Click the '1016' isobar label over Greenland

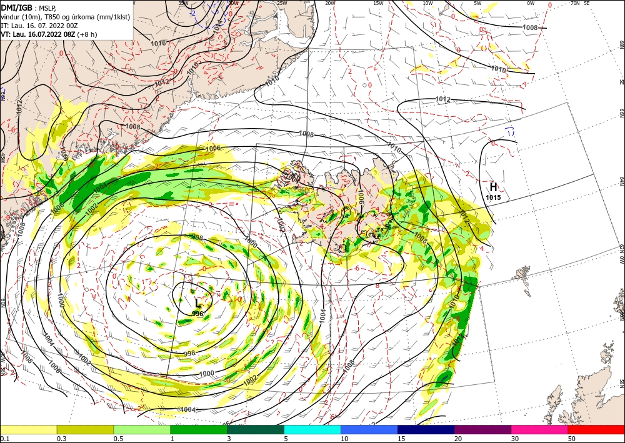pyautogui.click(x=158, y=42)
